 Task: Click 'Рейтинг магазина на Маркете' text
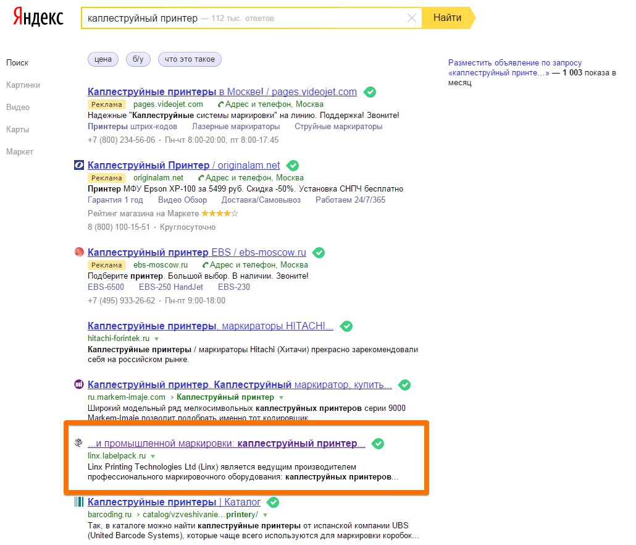point(143,213)
